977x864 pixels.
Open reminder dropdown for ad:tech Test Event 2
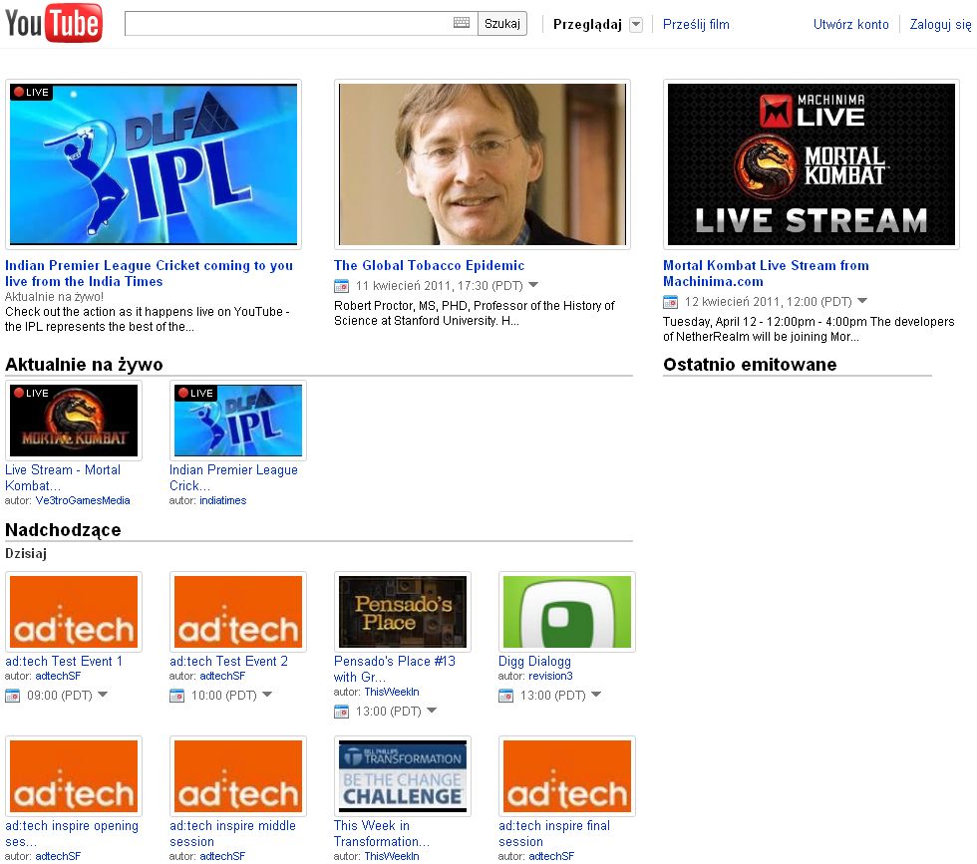click(x=267, y=694)
